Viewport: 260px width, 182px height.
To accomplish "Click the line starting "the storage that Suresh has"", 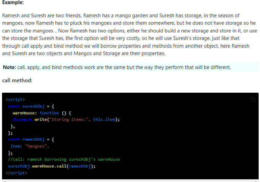I will (x=121, y=38).
